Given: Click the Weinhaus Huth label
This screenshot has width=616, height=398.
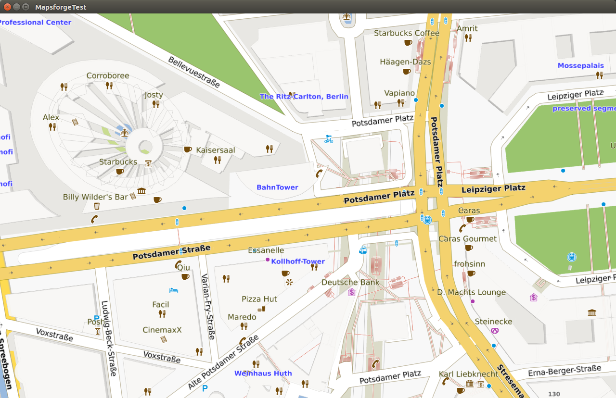Looking at the screenshot, I should click(x=263, y=373).
